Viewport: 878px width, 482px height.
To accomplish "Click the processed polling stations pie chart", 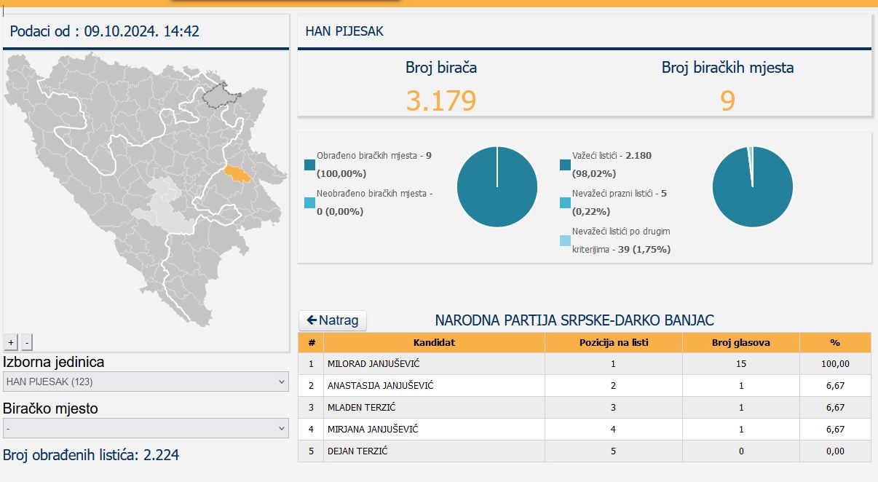I will coord(497,186).
